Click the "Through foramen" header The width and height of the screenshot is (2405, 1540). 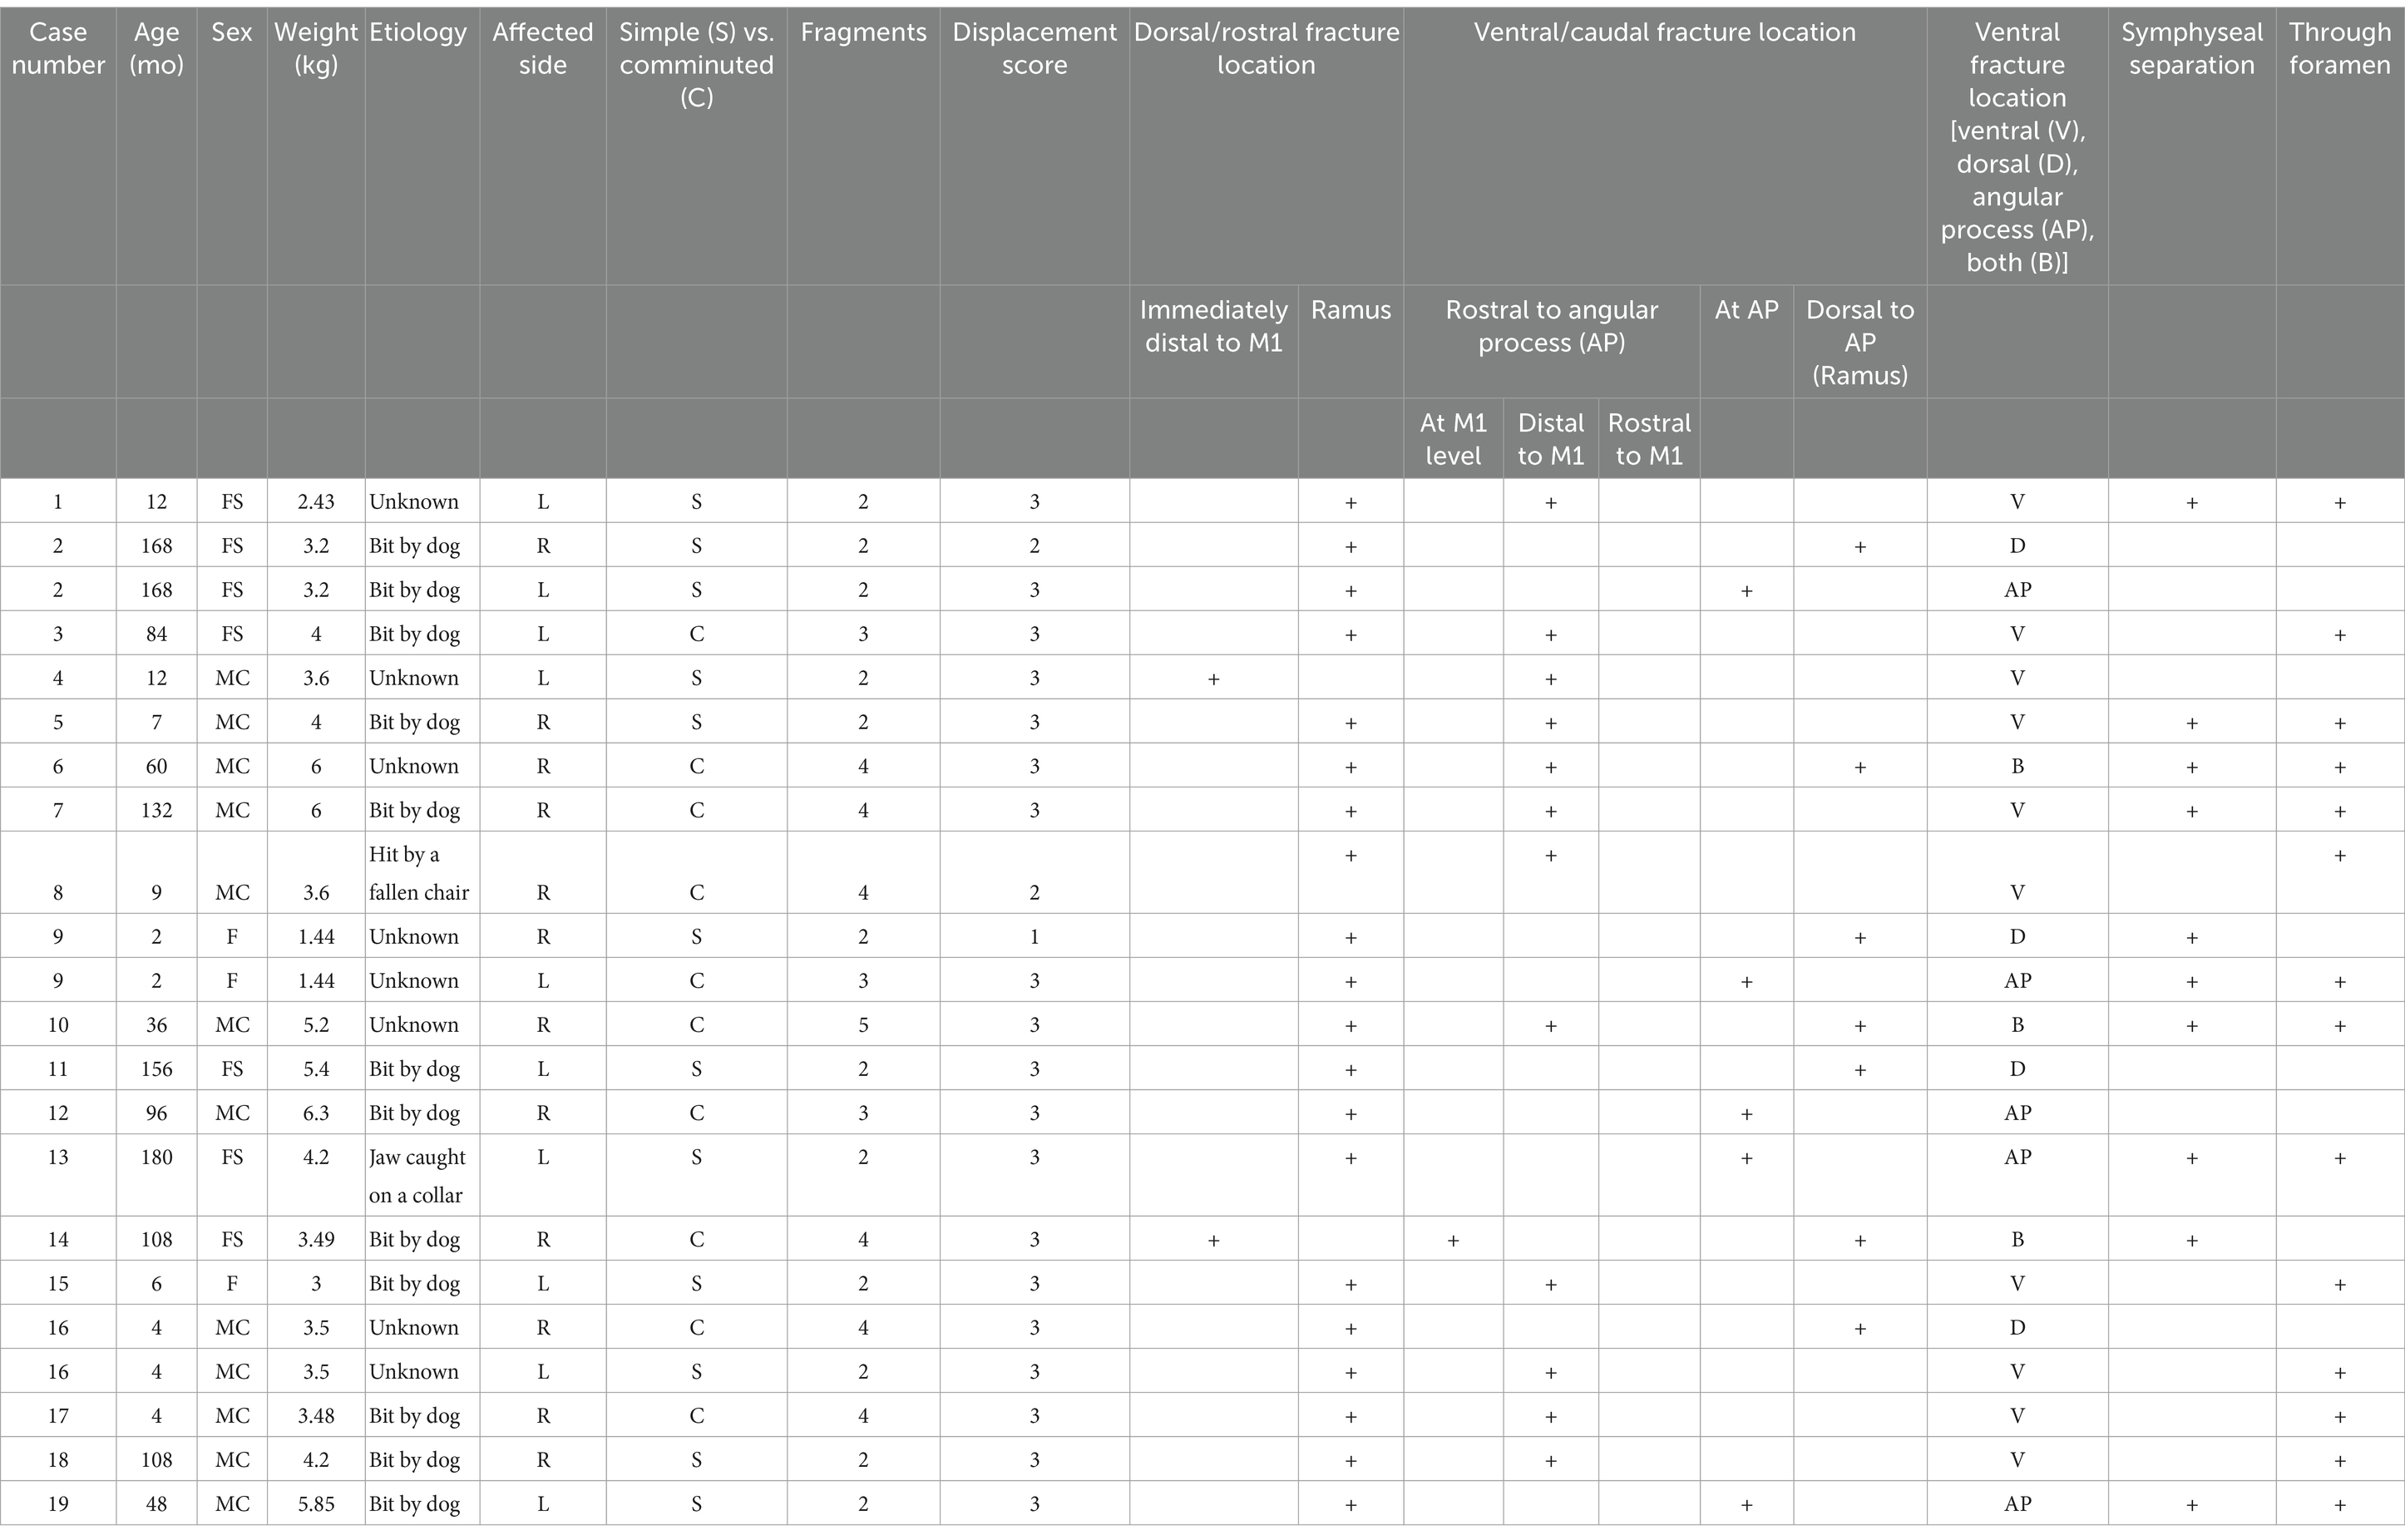[x=2339, y=48]
